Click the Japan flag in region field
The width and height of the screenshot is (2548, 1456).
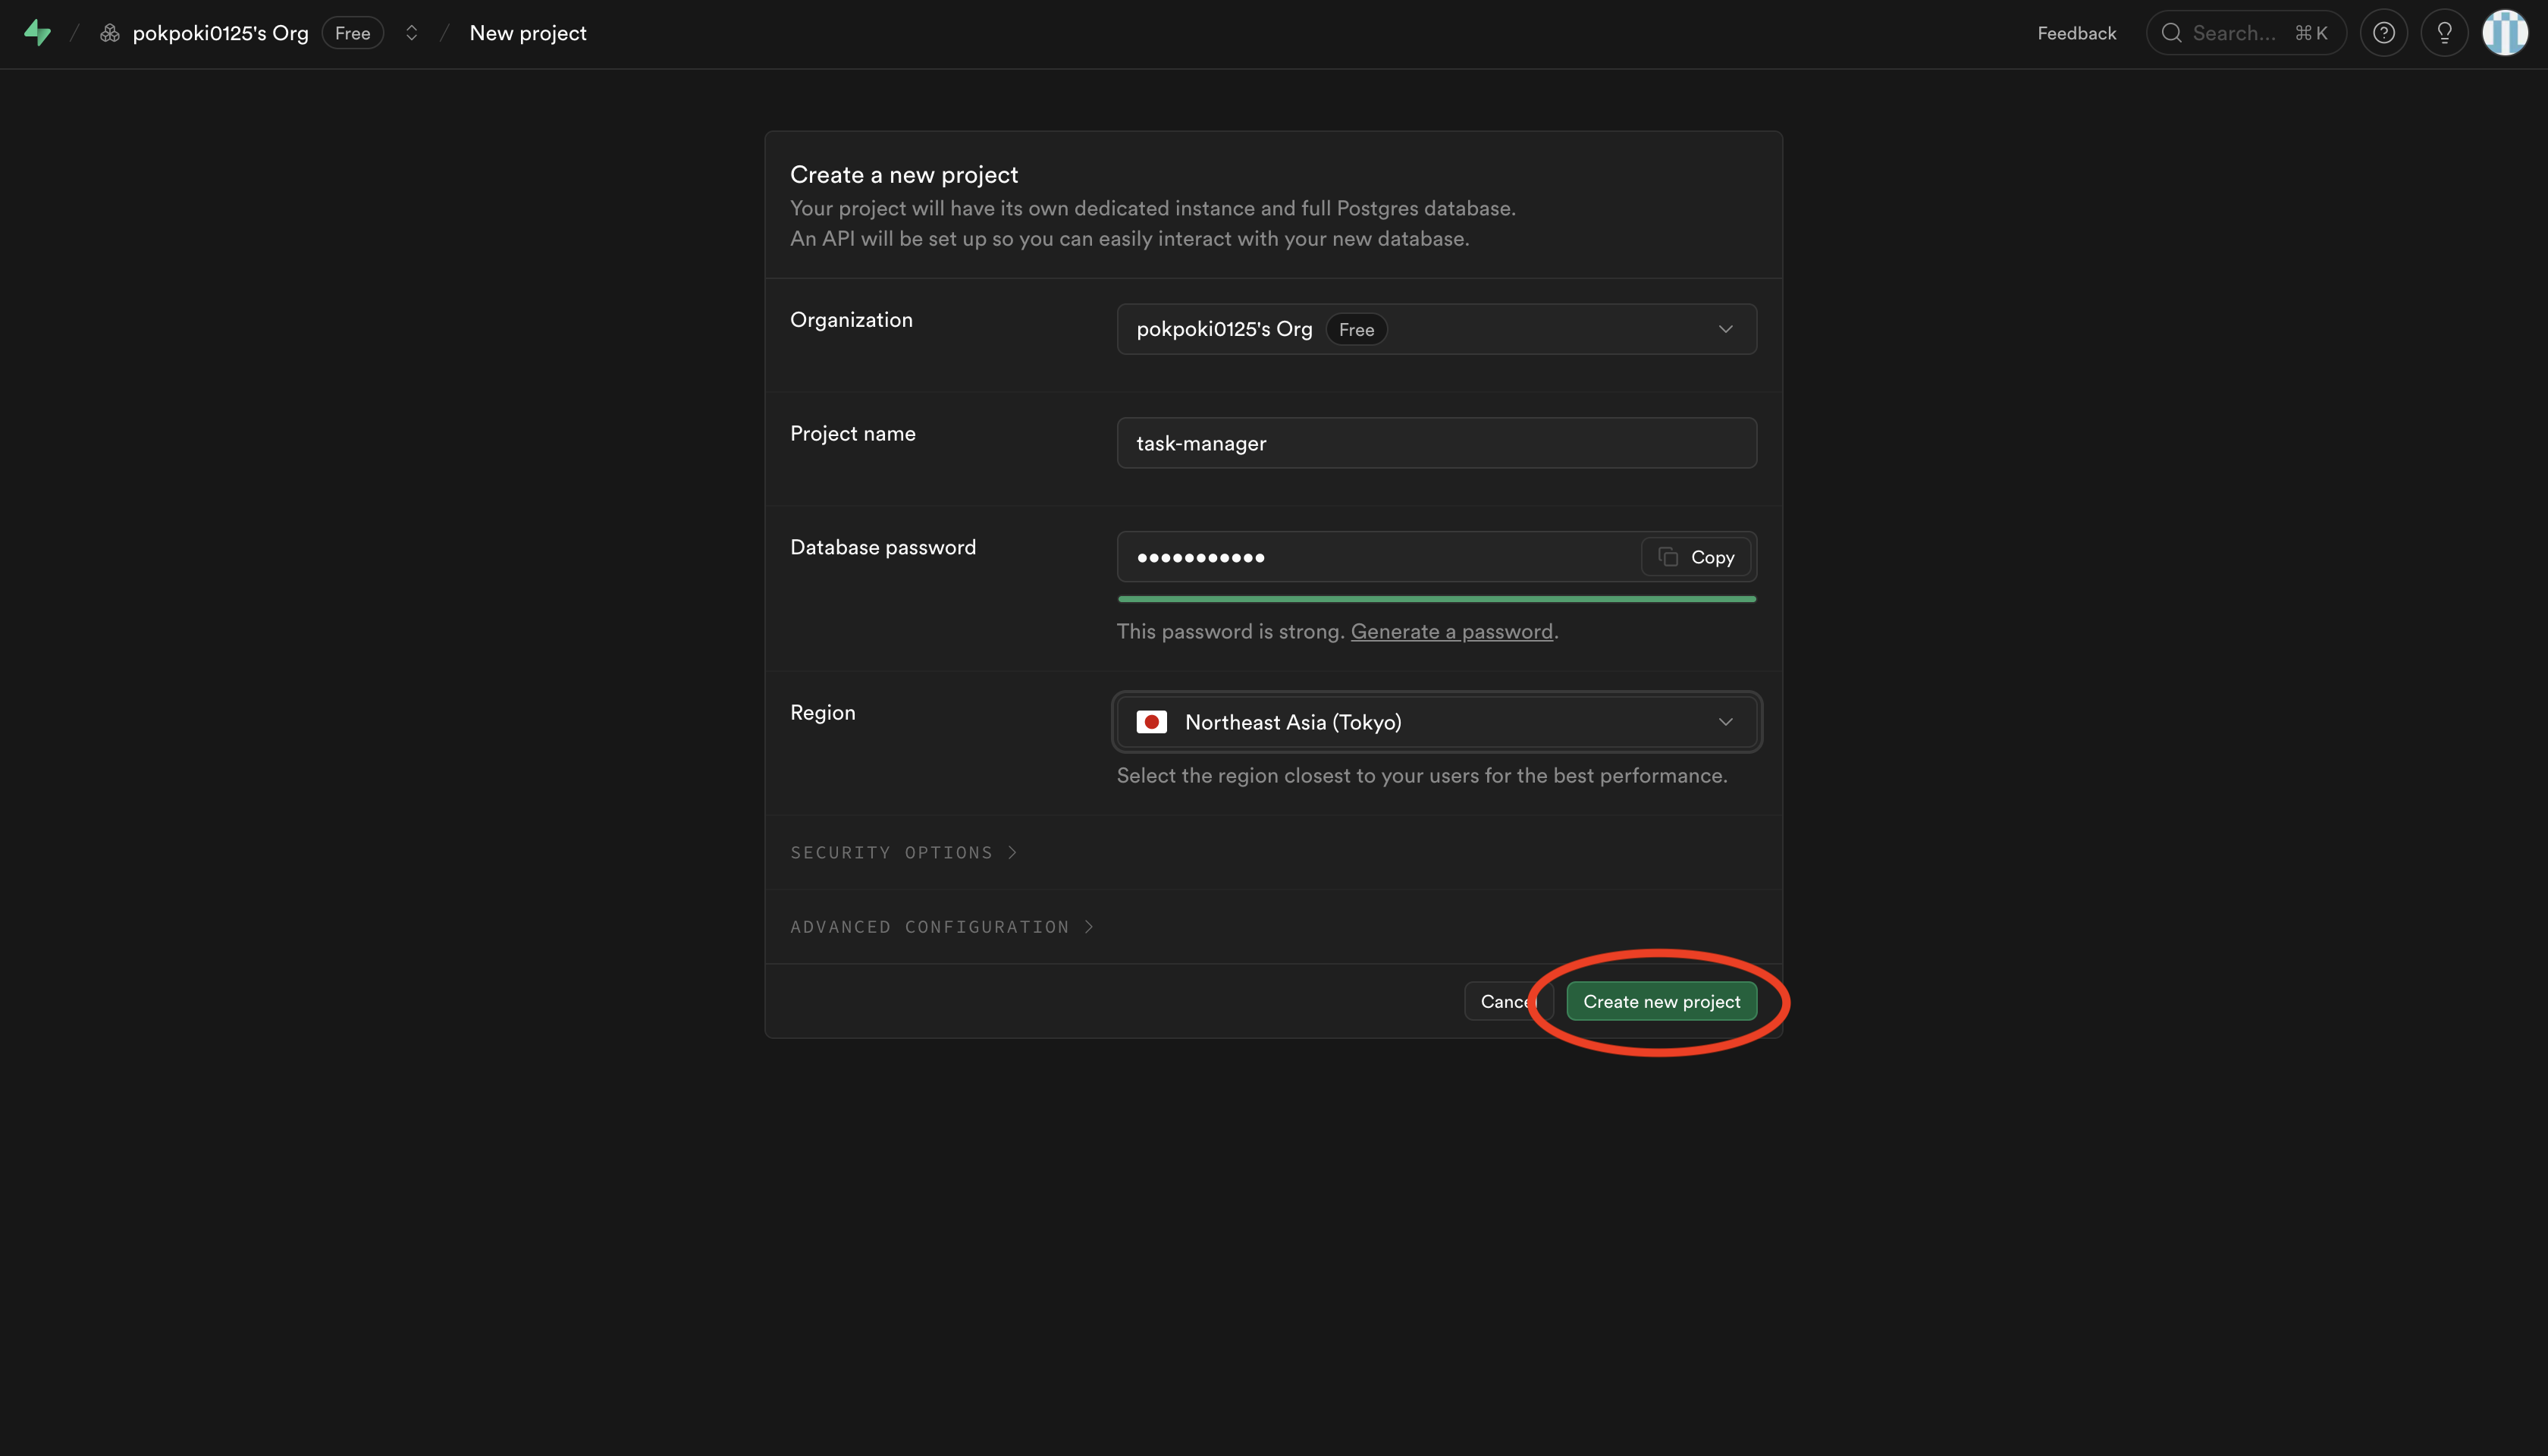click(x=1151, y=722)
